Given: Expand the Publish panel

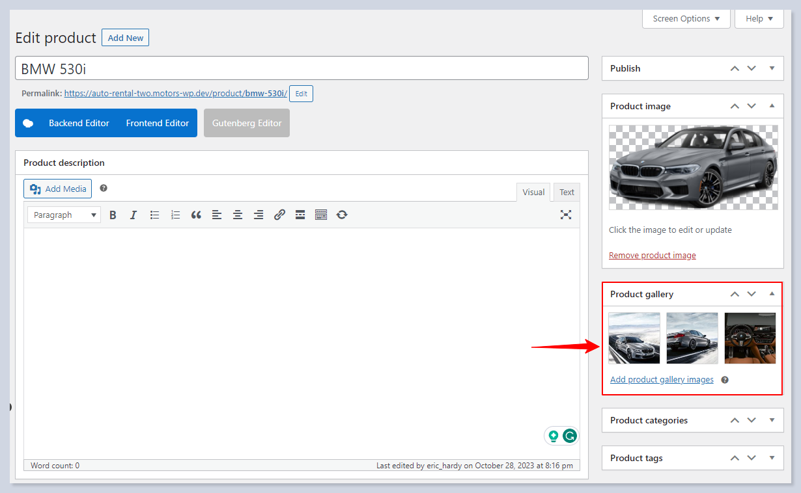Looking at the screenshot, I should click(772, 68).
